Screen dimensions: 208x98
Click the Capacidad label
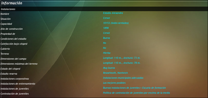click(x=6, y=24)
